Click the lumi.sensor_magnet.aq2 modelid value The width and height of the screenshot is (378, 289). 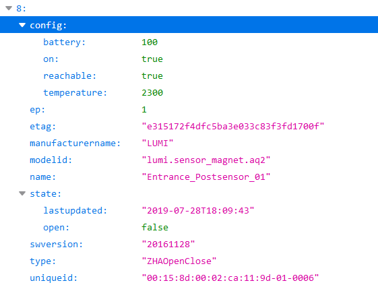206,160
